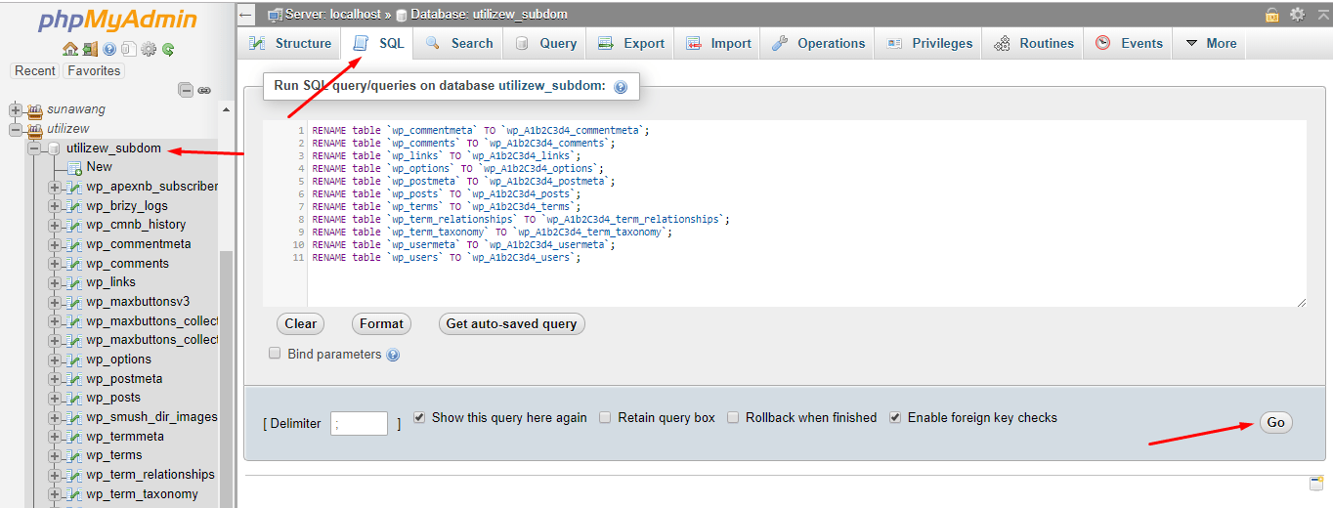1333x508 pixels.
Task: Open page settings gear at top right
Action: [x=1298, y=15]
